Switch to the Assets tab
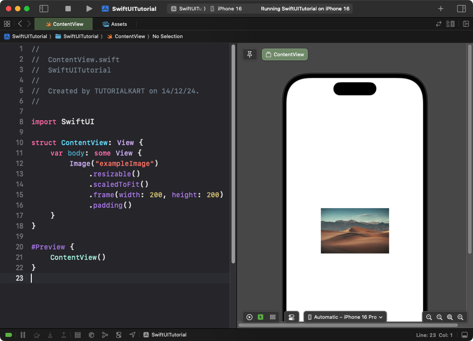The height and width of the screenshot is (341, 473). coord(115,24)
